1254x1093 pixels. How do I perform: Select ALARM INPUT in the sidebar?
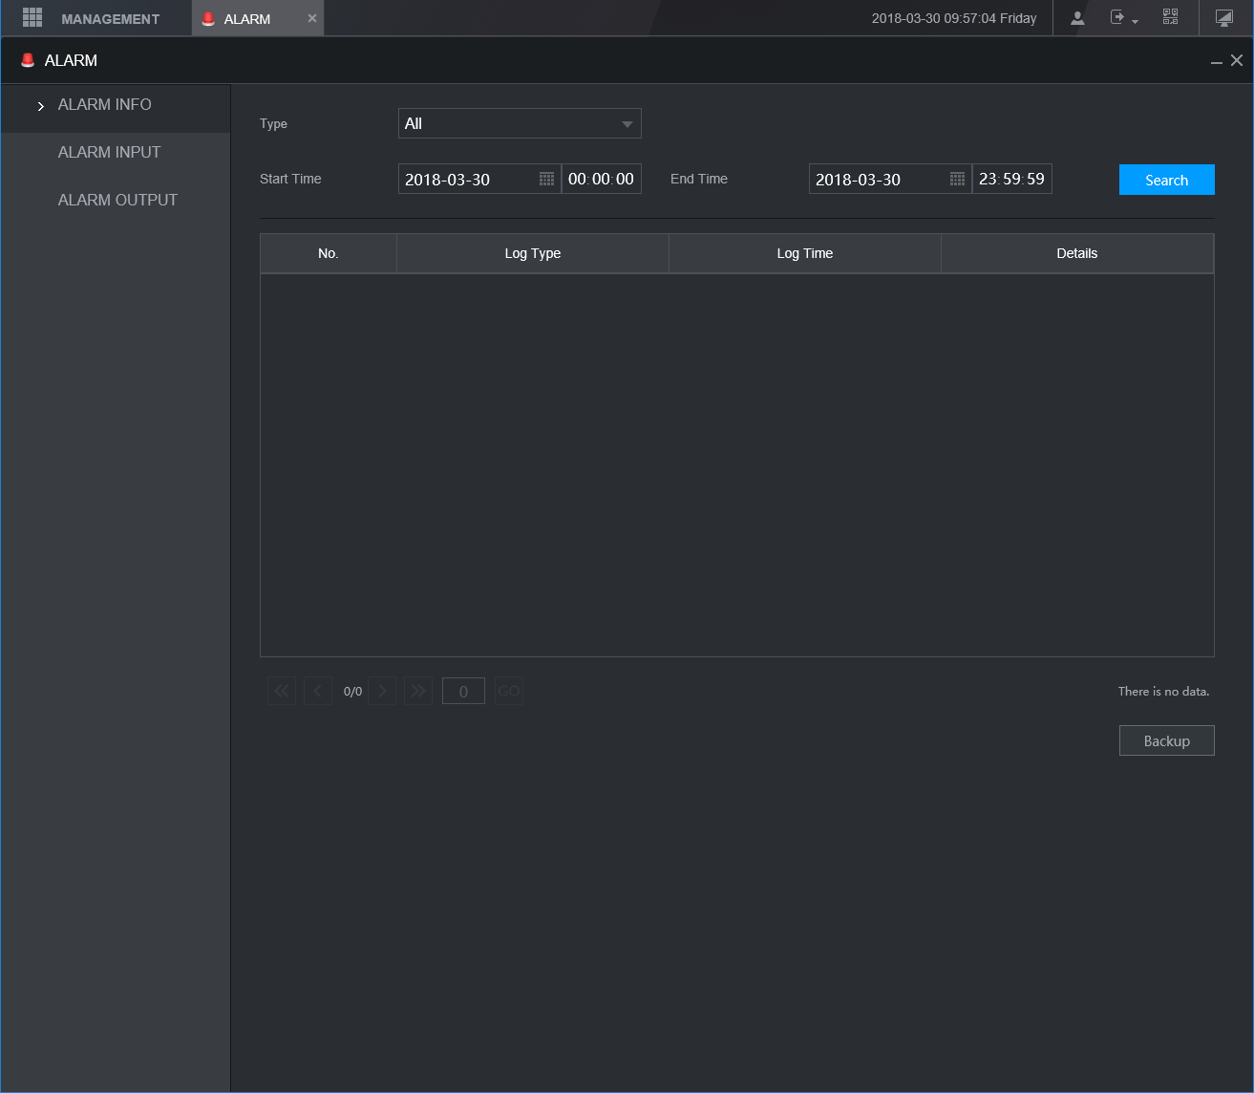(x=109, y=152)
